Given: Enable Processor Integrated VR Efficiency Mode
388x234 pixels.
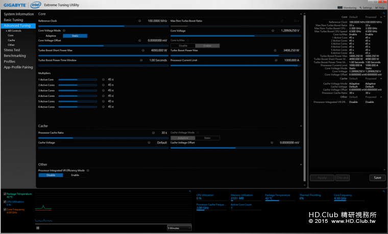Looking at the screenshot, I should coord(75,175).
